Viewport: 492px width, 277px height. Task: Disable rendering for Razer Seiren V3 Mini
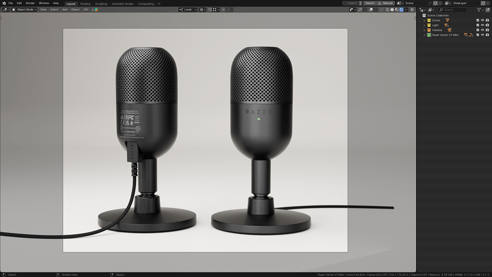[487, 35]
